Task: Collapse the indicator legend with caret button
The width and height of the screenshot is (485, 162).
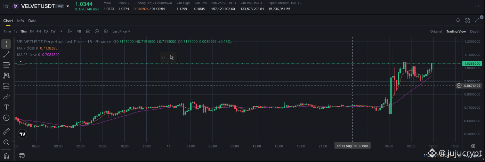Action: coord(21,62)
